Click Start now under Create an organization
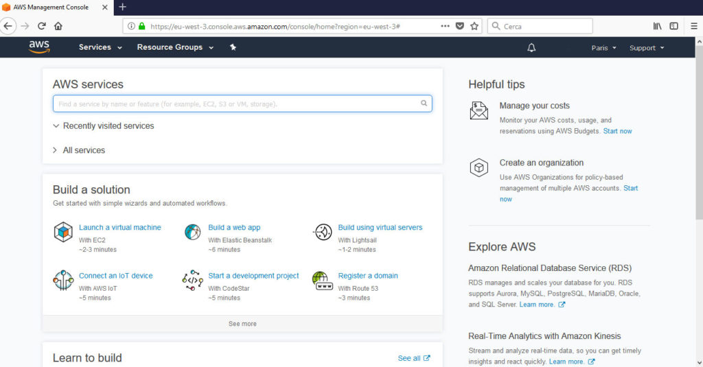The image size is (703, 367). click(630, 188)
